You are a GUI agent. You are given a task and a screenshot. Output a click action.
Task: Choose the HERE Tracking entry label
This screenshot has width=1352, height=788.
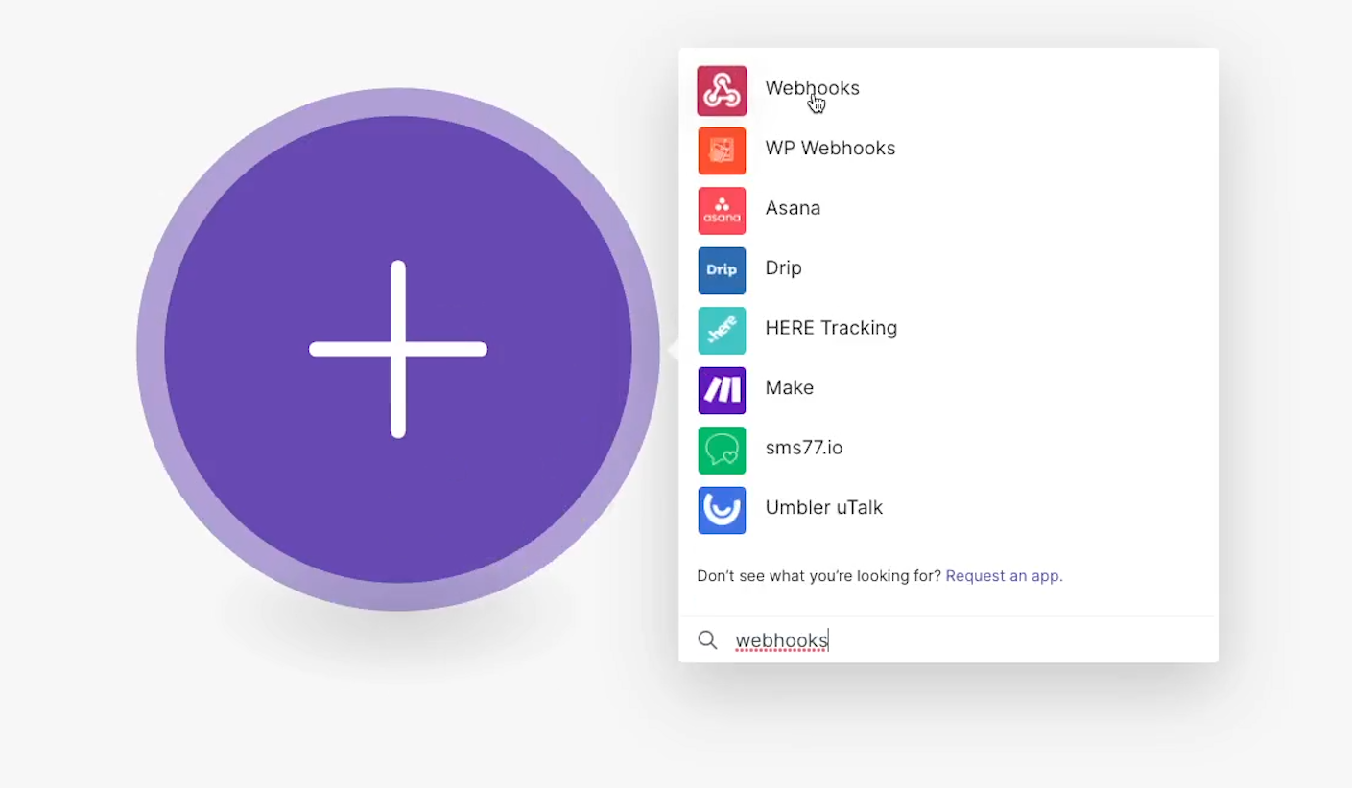coord(831,328)
